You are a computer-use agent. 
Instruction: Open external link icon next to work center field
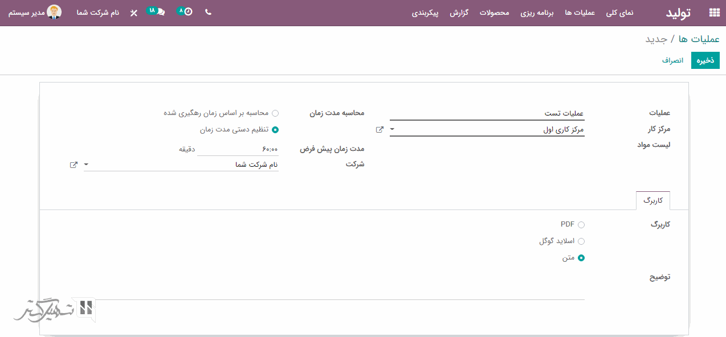pos(380,130)
